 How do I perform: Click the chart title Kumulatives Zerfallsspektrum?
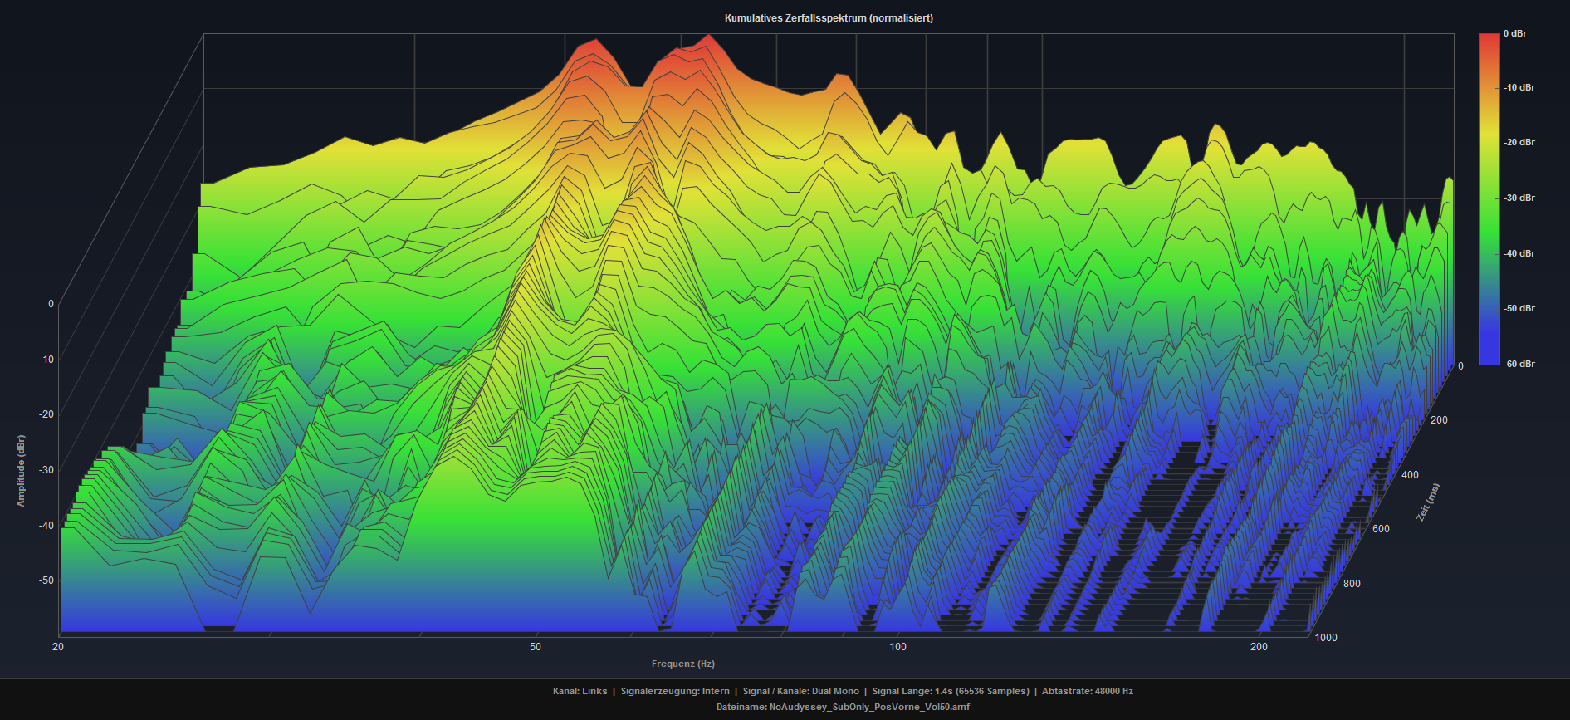point(828,18)
